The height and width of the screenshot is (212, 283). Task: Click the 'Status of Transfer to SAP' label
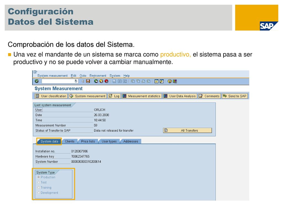coord(53,131)
